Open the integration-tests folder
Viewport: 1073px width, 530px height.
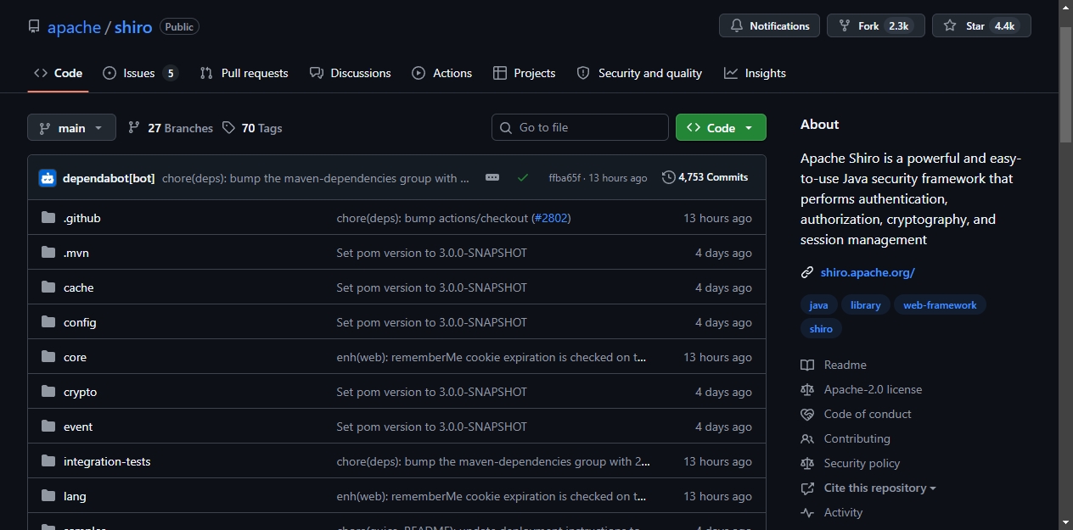point(107,461)
